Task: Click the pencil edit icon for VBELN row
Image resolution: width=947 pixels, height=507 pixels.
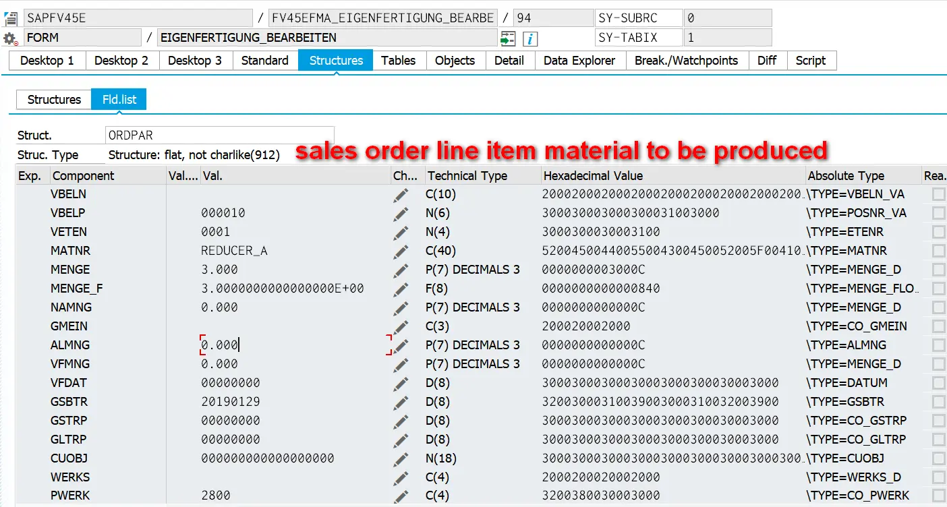Action: click(401, 194)
